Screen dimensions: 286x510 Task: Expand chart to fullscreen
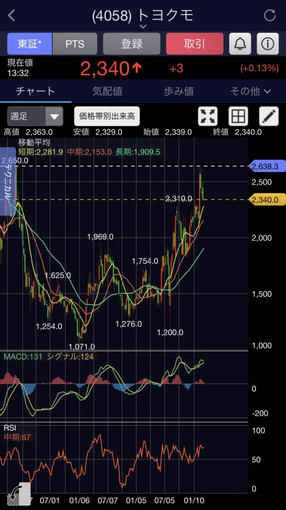pyautogui.click(x=208, y=116)
